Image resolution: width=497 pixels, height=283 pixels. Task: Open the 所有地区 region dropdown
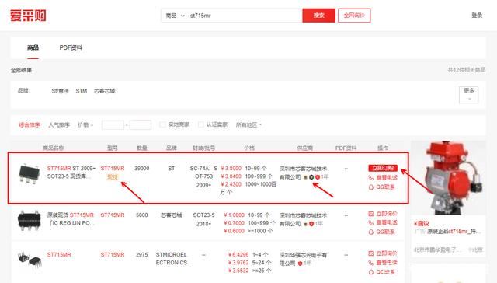(x=248, y=125)
